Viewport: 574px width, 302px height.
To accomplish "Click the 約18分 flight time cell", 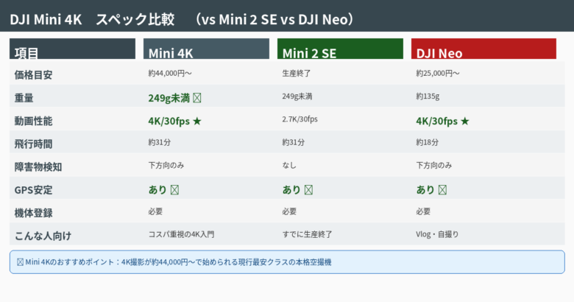I will point(427,142).
